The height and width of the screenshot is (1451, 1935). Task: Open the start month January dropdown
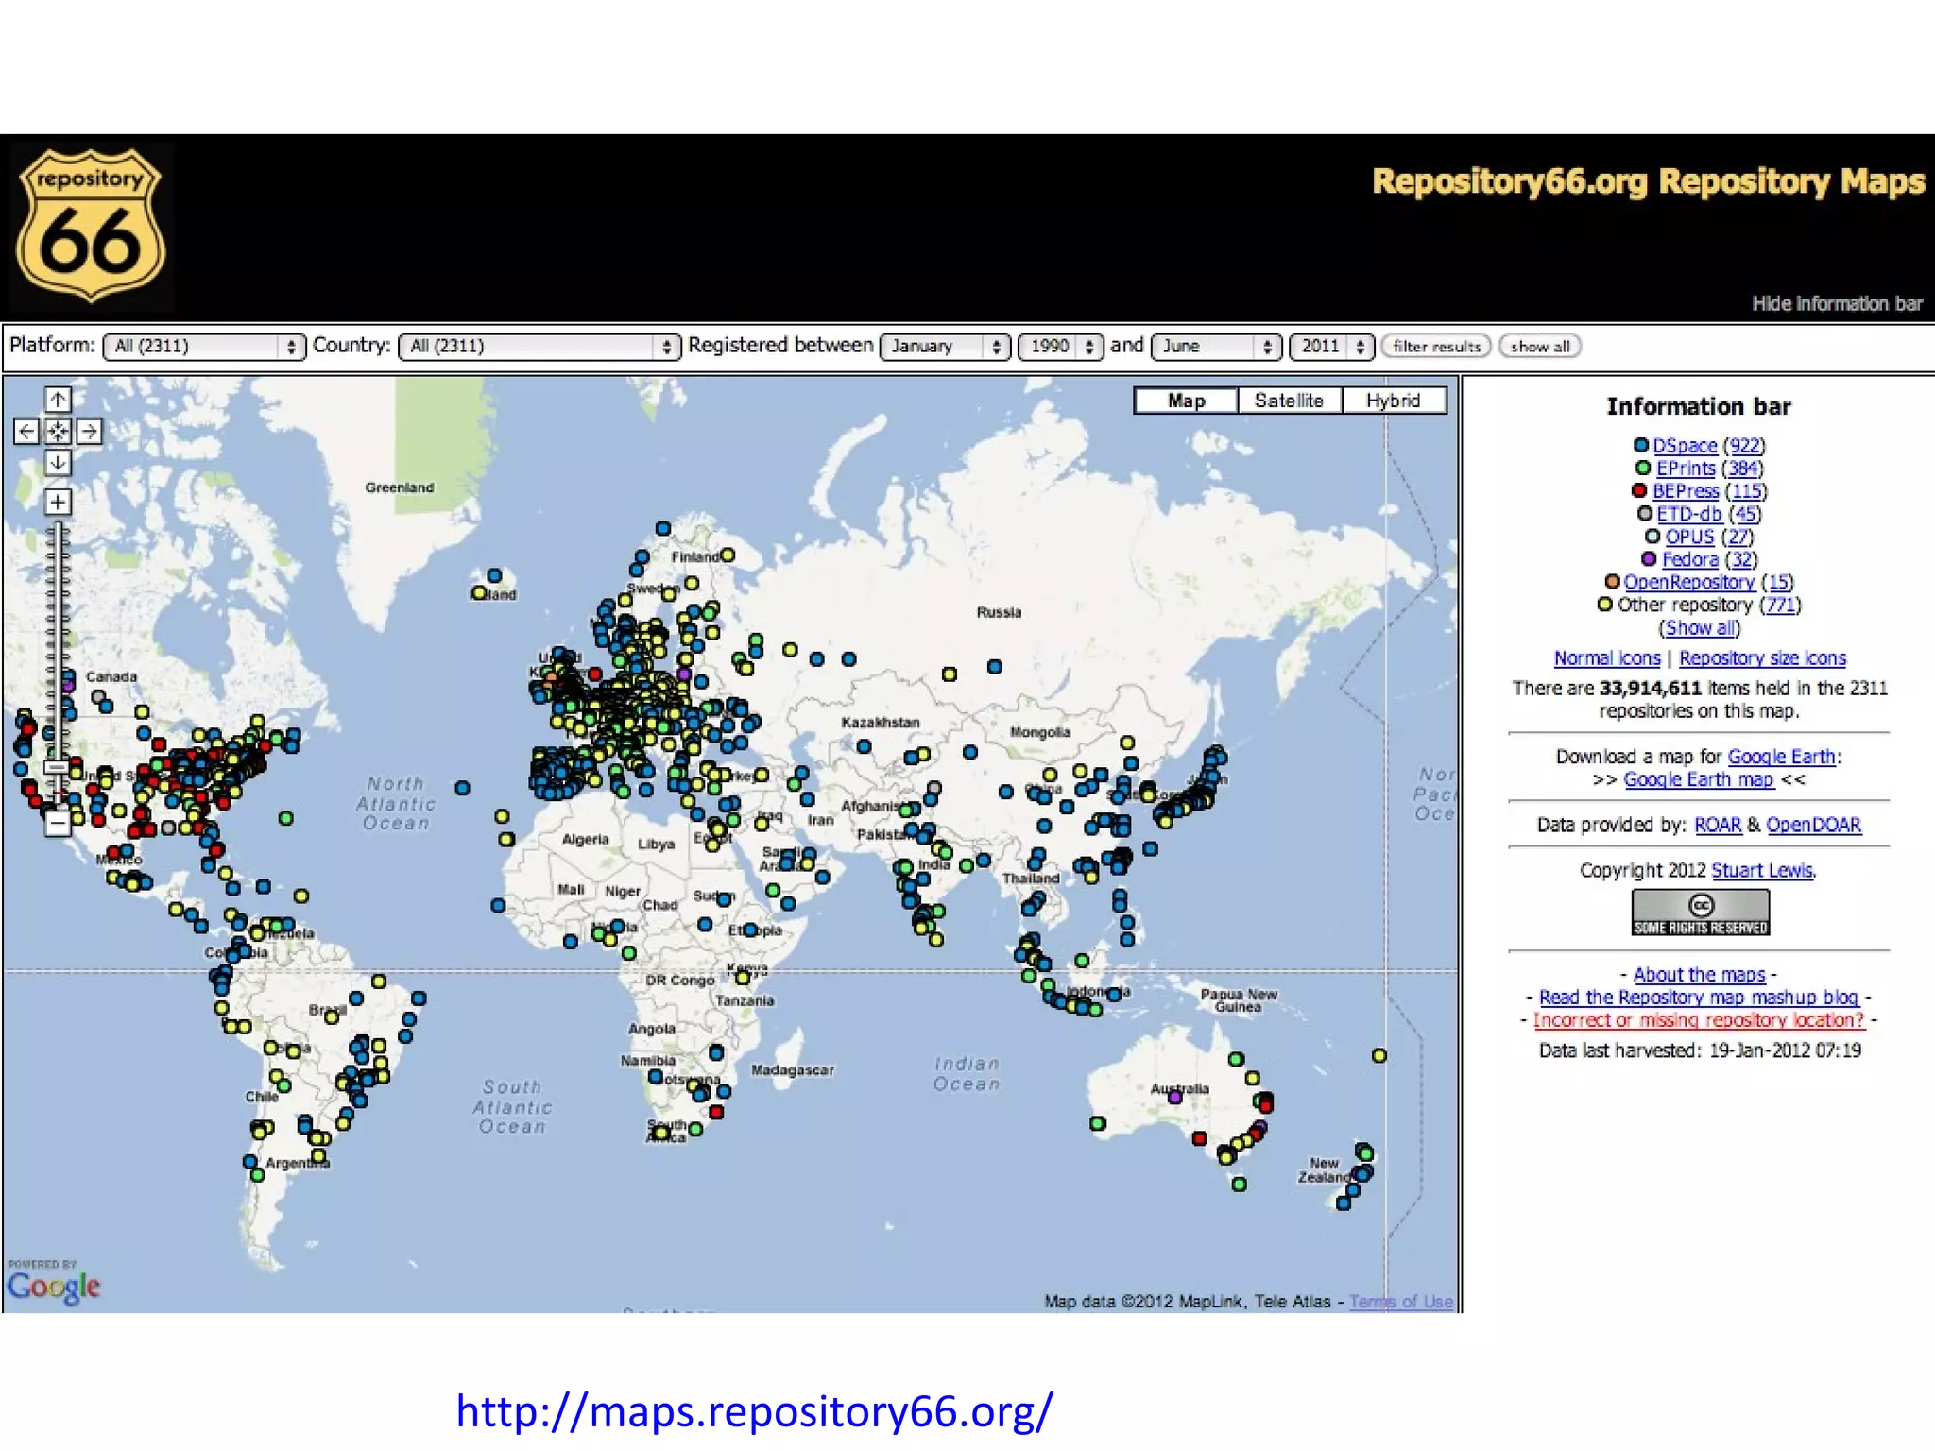tap(945, 347)
